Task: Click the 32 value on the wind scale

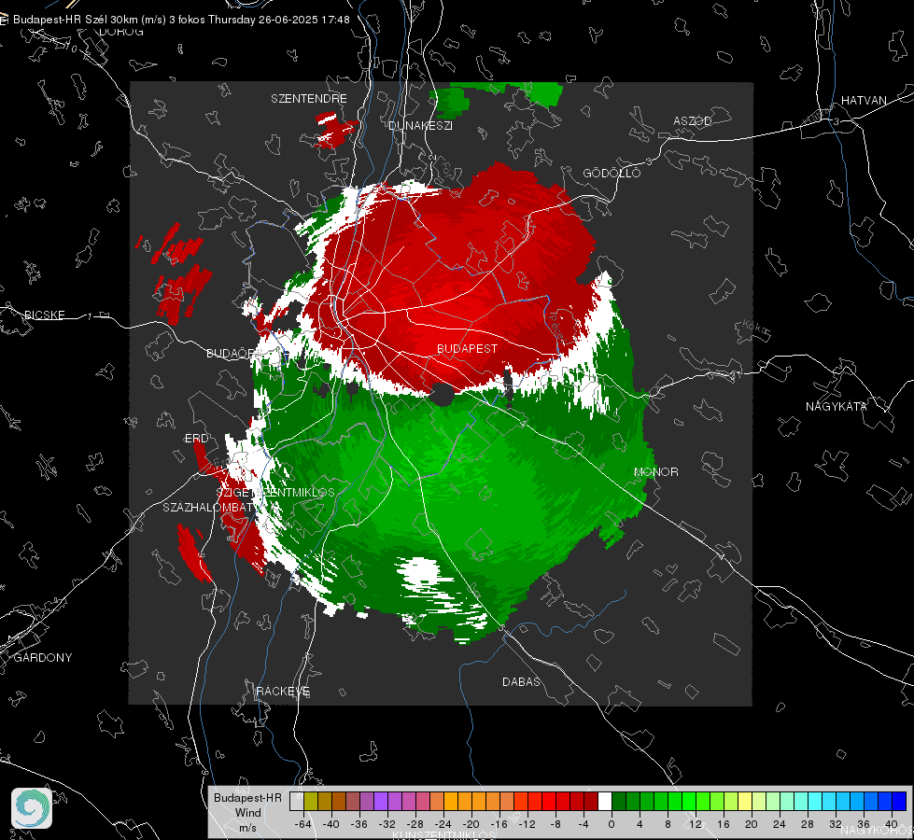Action: (x=836, y=824)
